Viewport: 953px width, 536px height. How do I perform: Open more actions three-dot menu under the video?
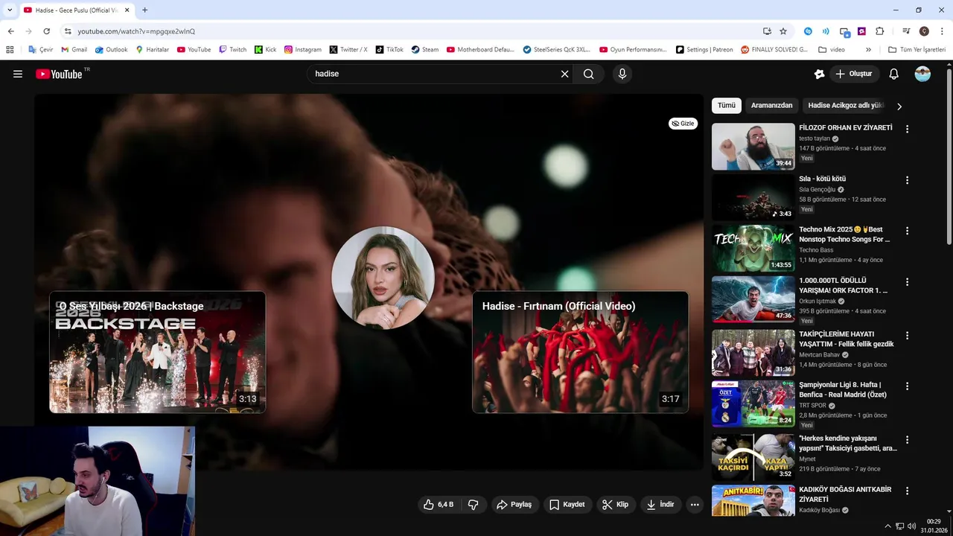[695, 504]
